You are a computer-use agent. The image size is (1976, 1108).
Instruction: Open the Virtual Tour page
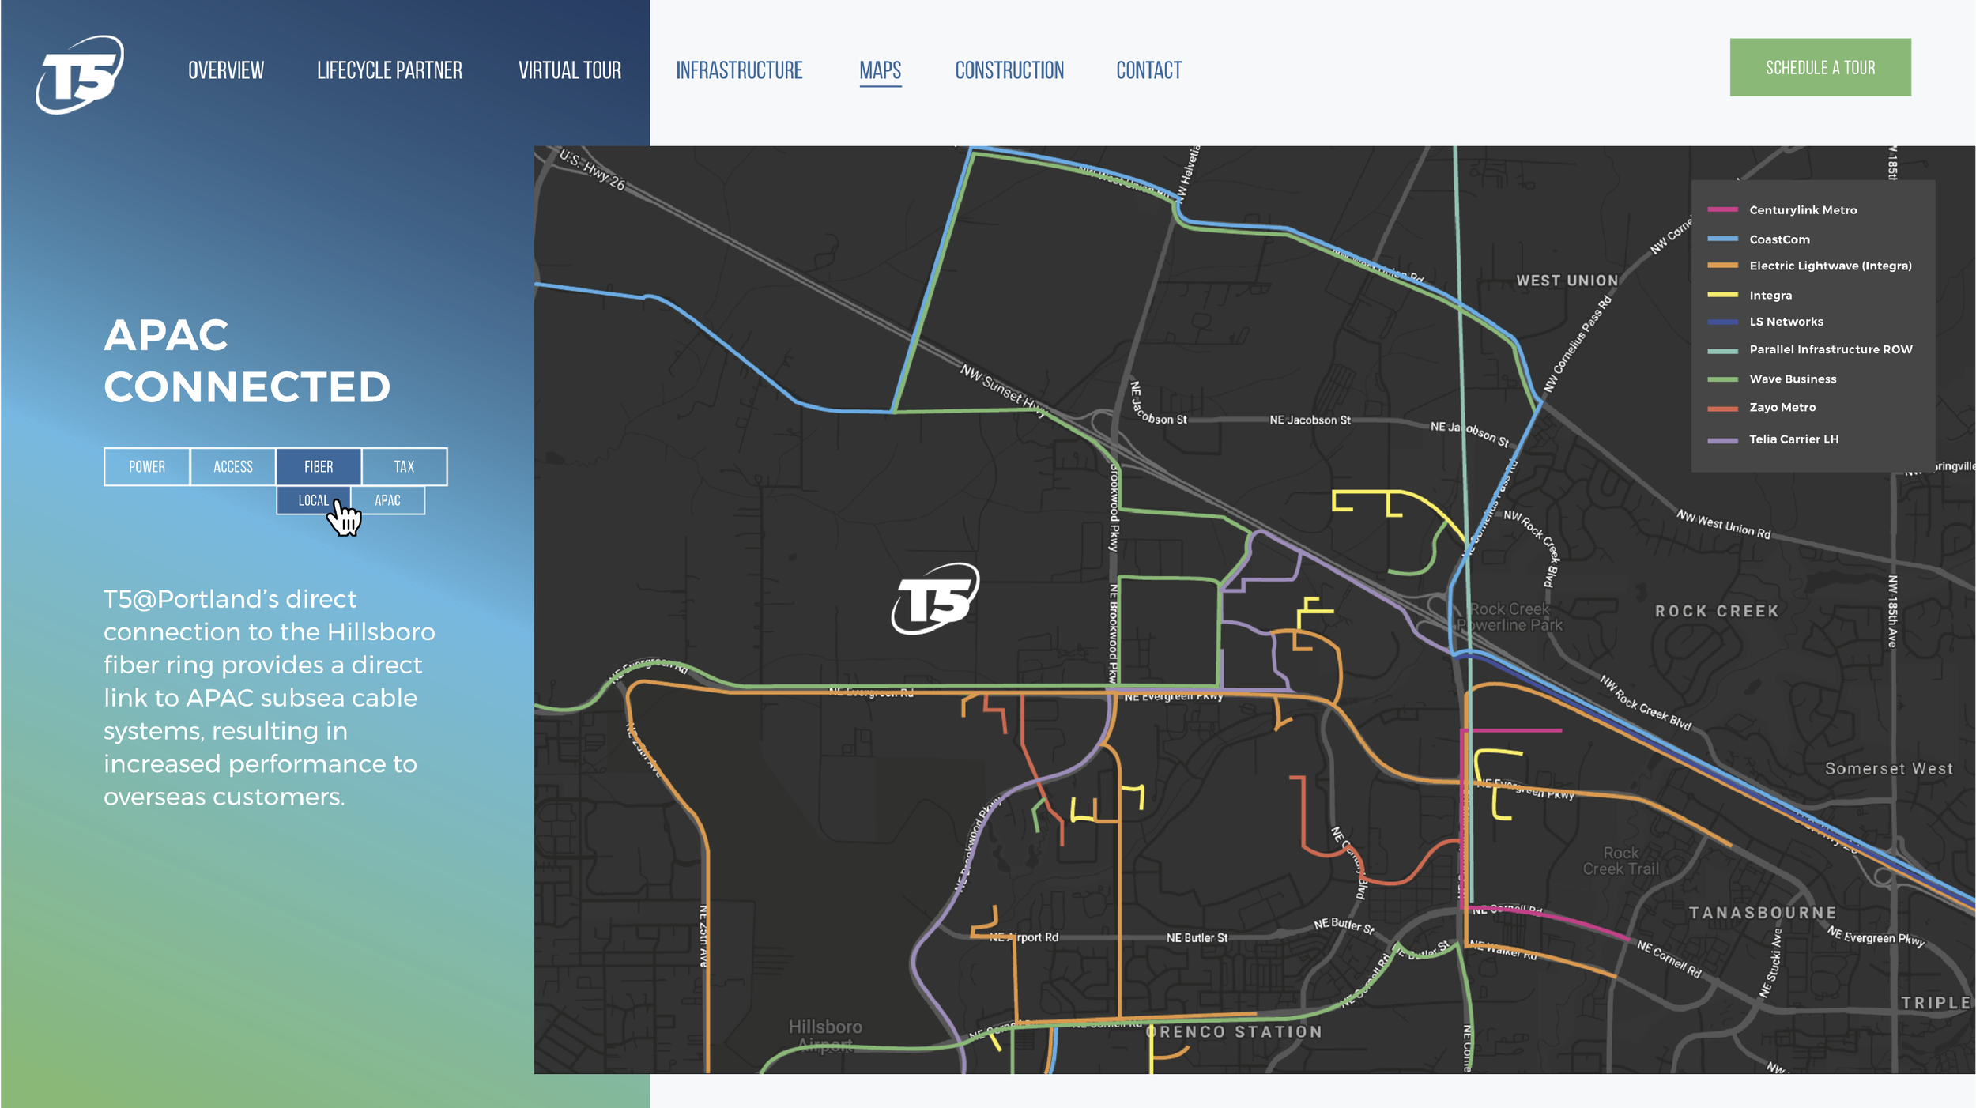(x=570, y=70)
